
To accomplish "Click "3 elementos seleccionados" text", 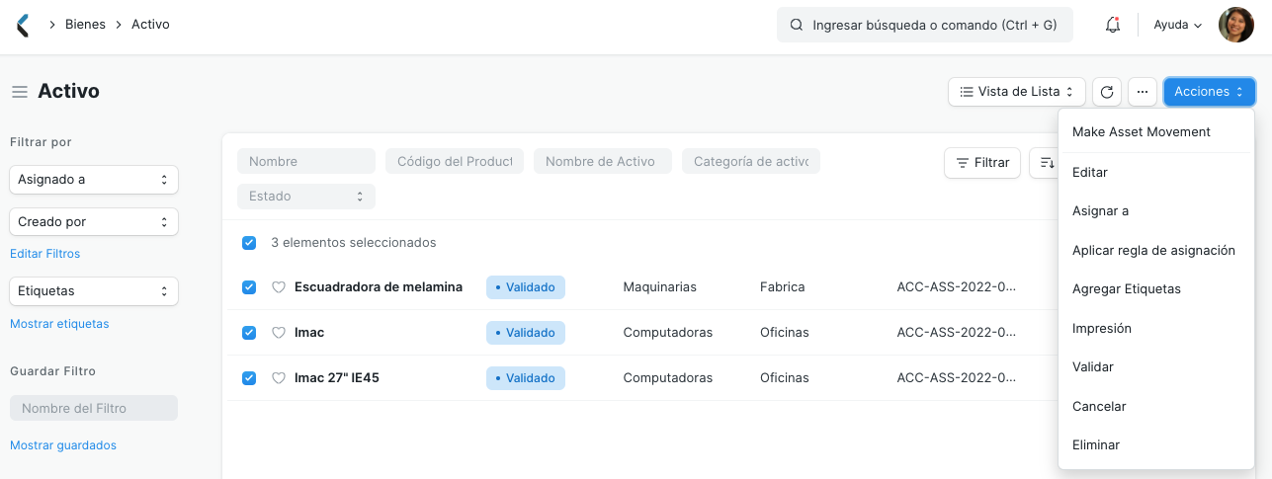I will [354, 243].
